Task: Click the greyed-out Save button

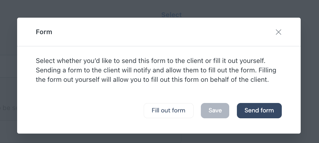Action: click(215, 111)
